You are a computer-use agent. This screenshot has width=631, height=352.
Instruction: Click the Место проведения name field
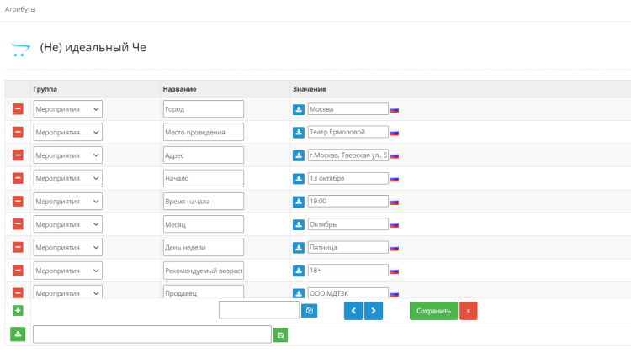(x=203, y=132)
